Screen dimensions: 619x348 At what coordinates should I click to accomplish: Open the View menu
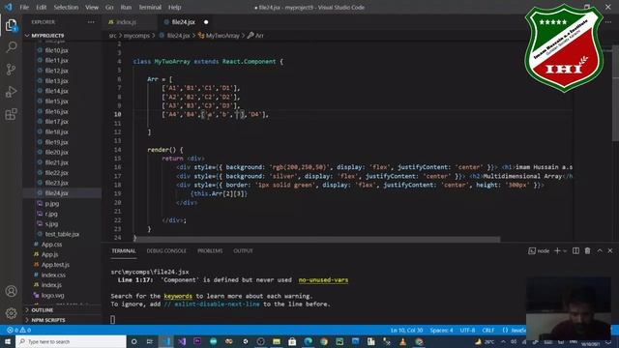92,7
